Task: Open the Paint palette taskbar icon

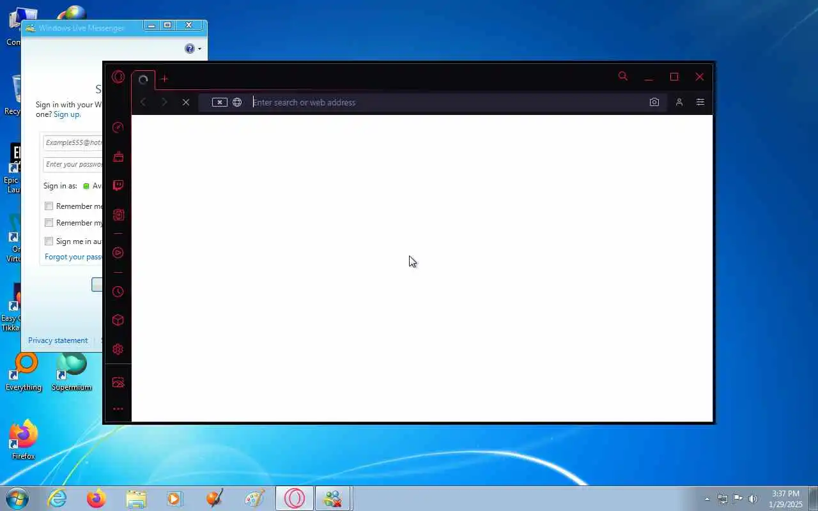Action: coord(254,498)
